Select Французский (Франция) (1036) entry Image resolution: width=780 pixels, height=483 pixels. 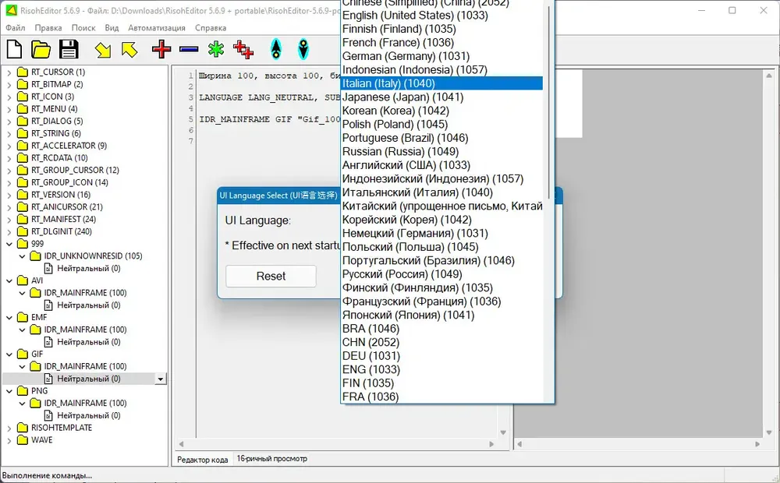point(441,301)
